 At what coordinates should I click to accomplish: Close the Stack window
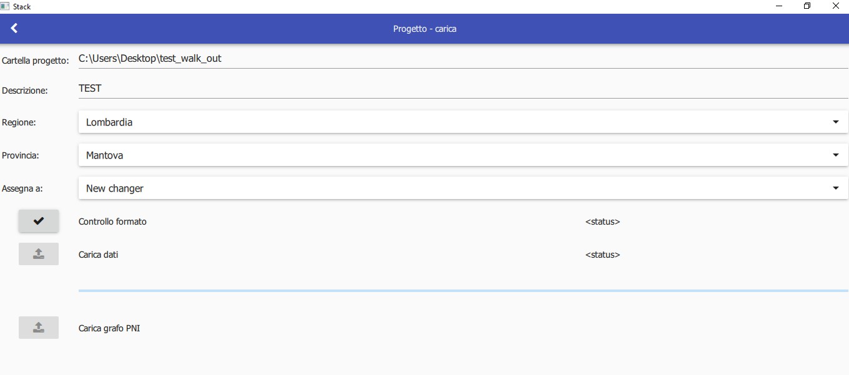(x=835, y=6)
